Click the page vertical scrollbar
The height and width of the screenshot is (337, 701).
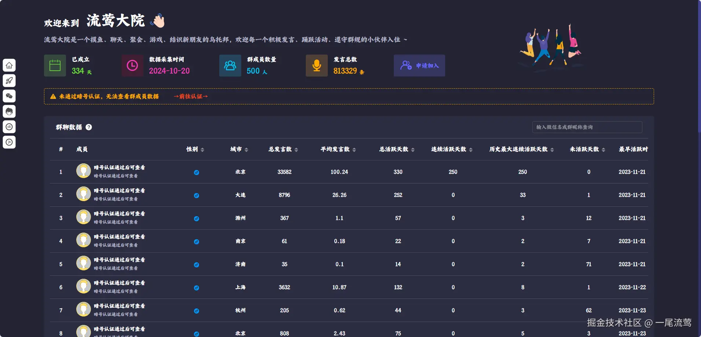tap(699, 66)
